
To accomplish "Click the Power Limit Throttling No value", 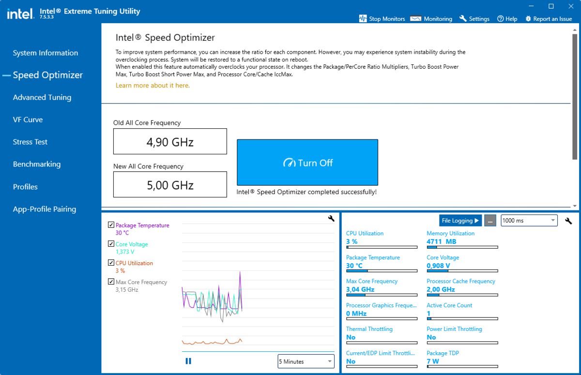I will (431, 337).
